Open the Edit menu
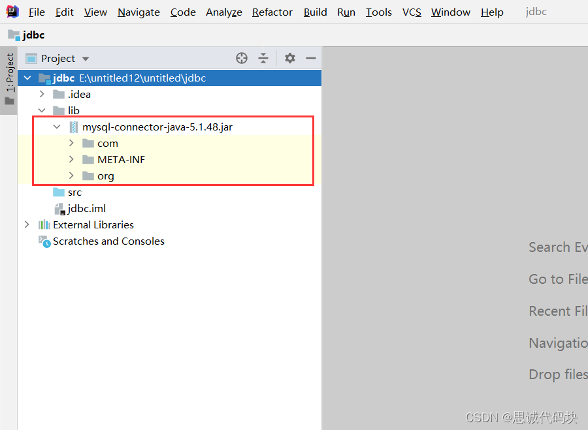Screen dimensions: 588x430 [65, 12]
